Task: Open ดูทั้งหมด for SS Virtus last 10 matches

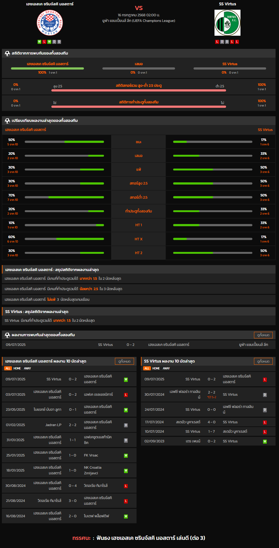Action: pyautogui.click(x=263, y=361)
